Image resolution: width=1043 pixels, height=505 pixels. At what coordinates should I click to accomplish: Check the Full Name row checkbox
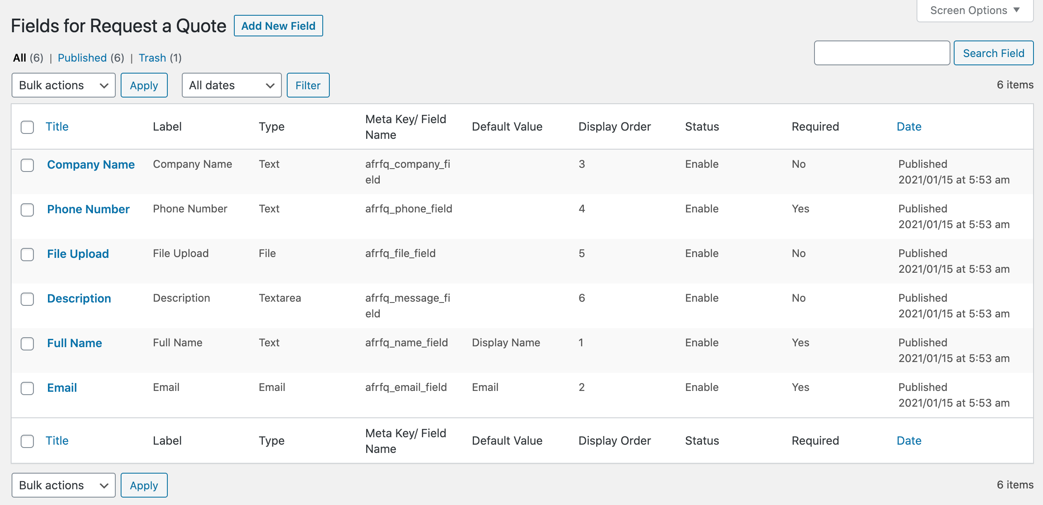(27, 343)
